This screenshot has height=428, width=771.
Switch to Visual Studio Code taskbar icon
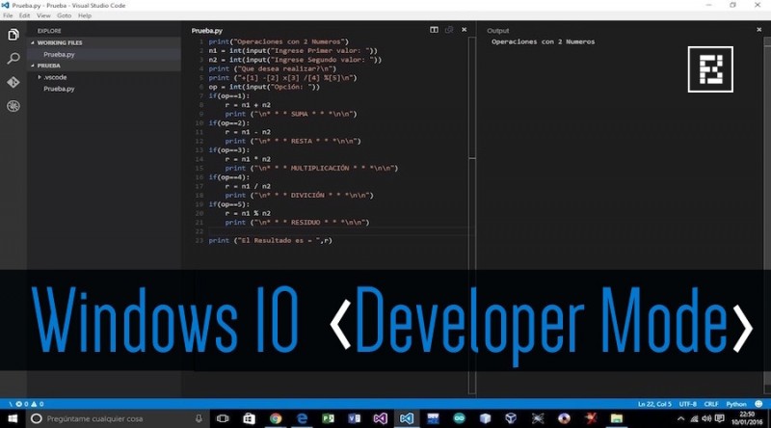[407, 418]
